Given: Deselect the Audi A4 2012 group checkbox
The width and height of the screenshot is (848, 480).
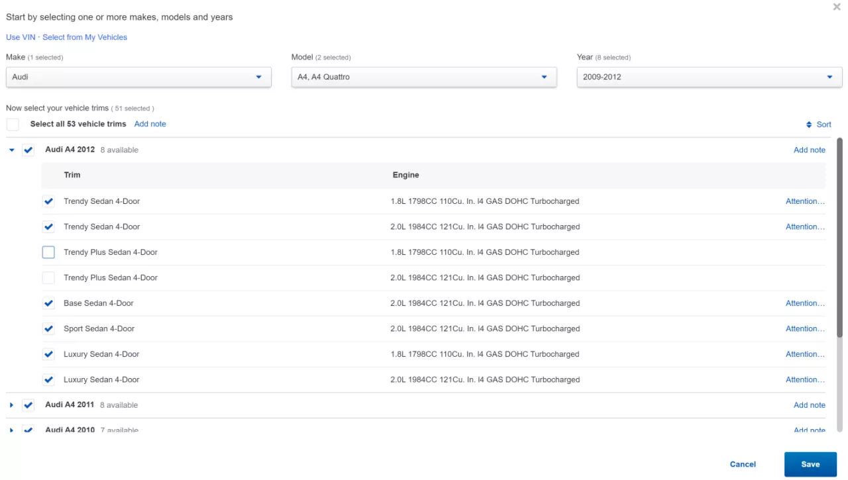Looking at the screenshot, I should (28, 150).
